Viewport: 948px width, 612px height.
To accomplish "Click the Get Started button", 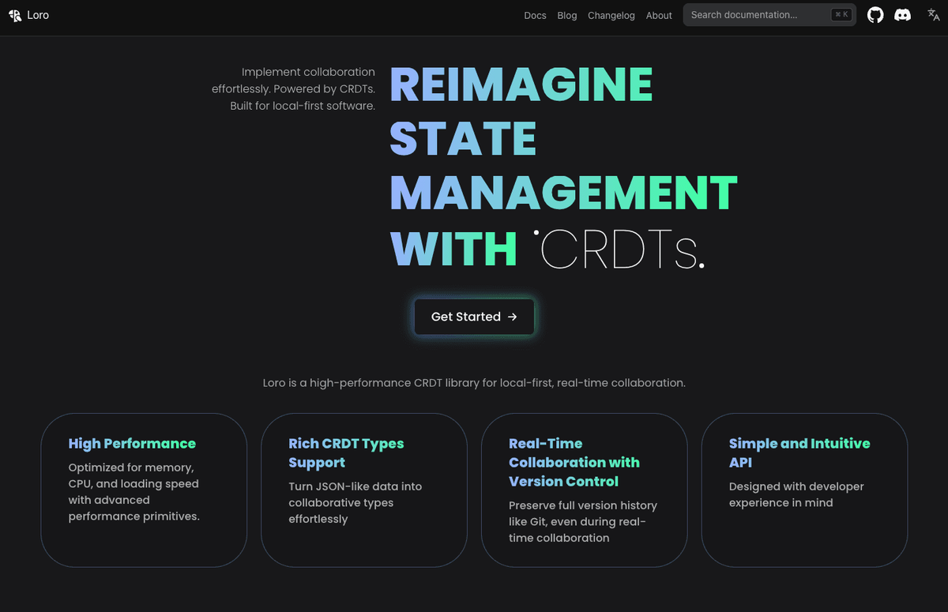I will coord(474,317).
